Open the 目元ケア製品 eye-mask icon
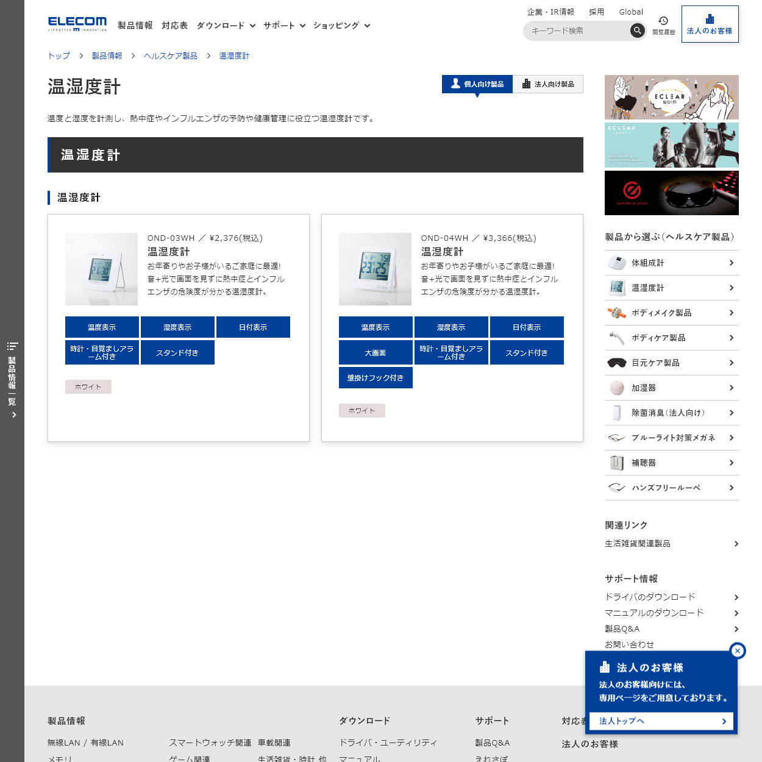The image size is (762, 762). point(616,363)
